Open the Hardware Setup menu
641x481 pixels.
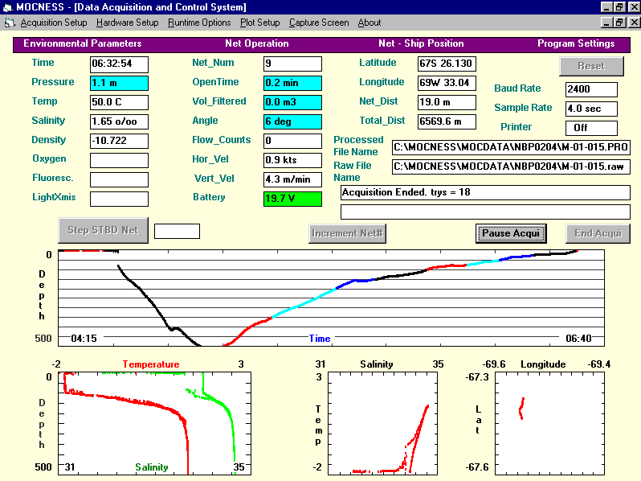point(127,23)
